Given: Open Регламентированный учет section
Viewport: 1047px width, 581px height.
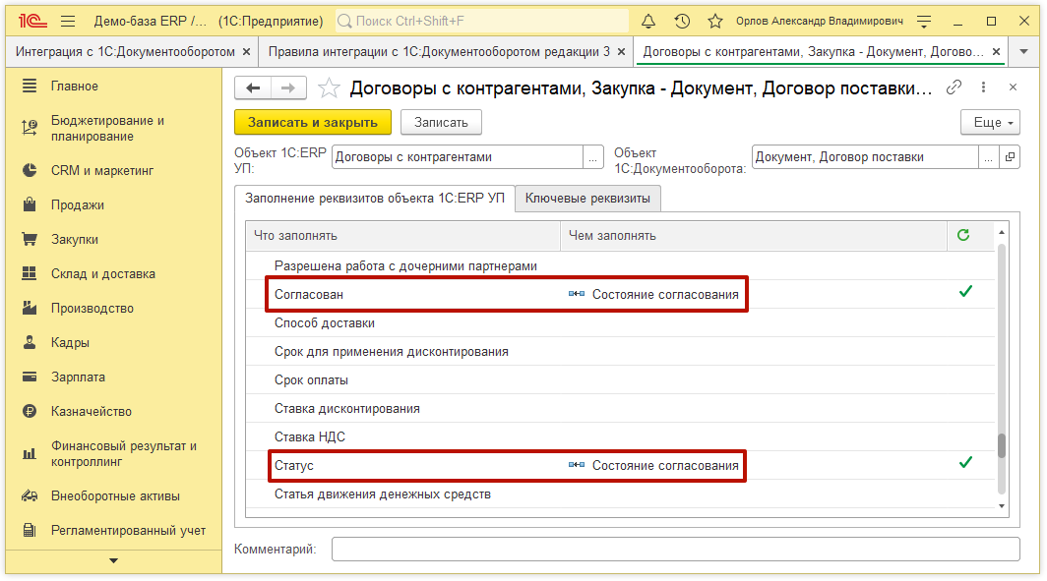Looking at the screenshot, I should click(x=128, y=531).
